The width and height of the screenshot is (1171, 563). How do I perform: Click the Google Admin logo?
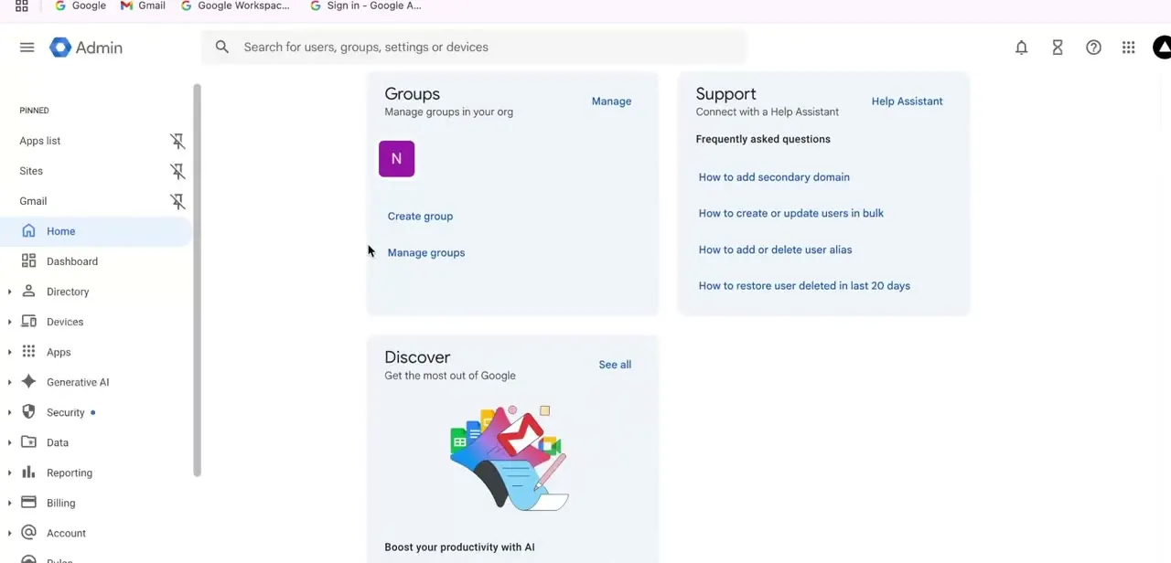click(x=86, y=48)
